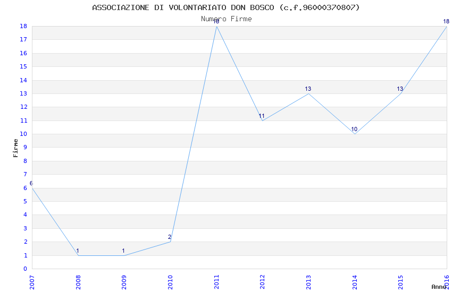Select x-axis year label 2013
The width and height of the screenshot is (452, 292).
pyautogui.click(x=308, y=282)
